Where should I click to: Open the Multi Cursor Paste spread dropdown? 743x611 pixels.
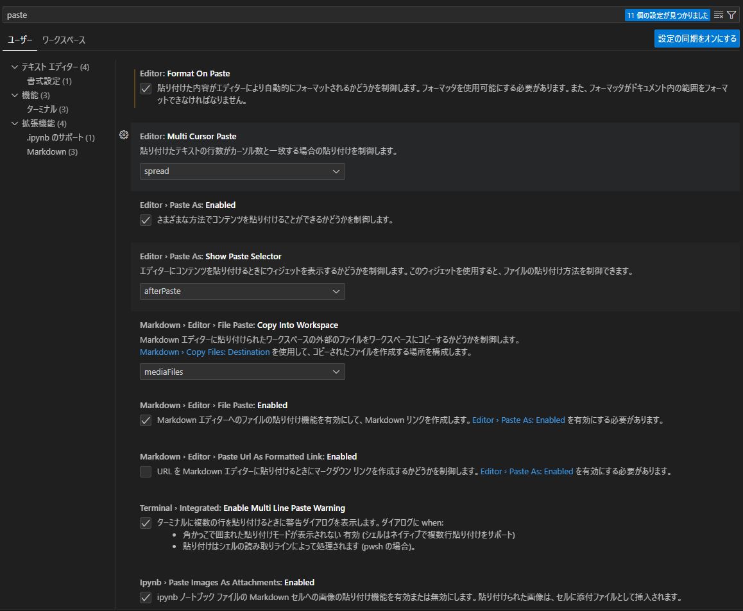tap(242, 171)
